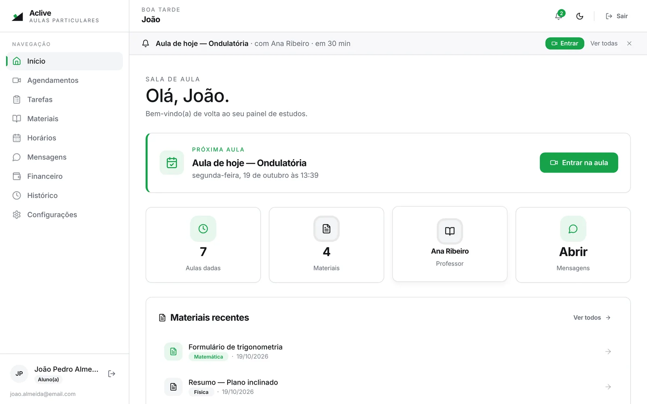Open the 4 Materiais stat card
The image size is (647, 404).
tap(326, 245)
